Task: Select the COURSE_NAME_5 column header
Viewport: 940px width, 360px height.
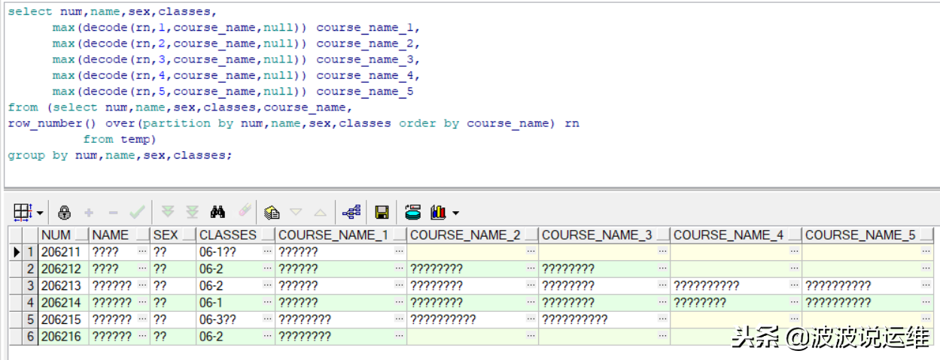Action: pyautogui.click(x=868, y=234)
